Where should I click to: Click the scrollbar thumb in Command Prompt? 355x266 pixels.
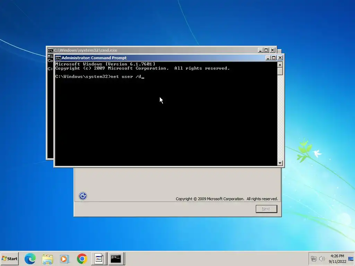[280, 71]
